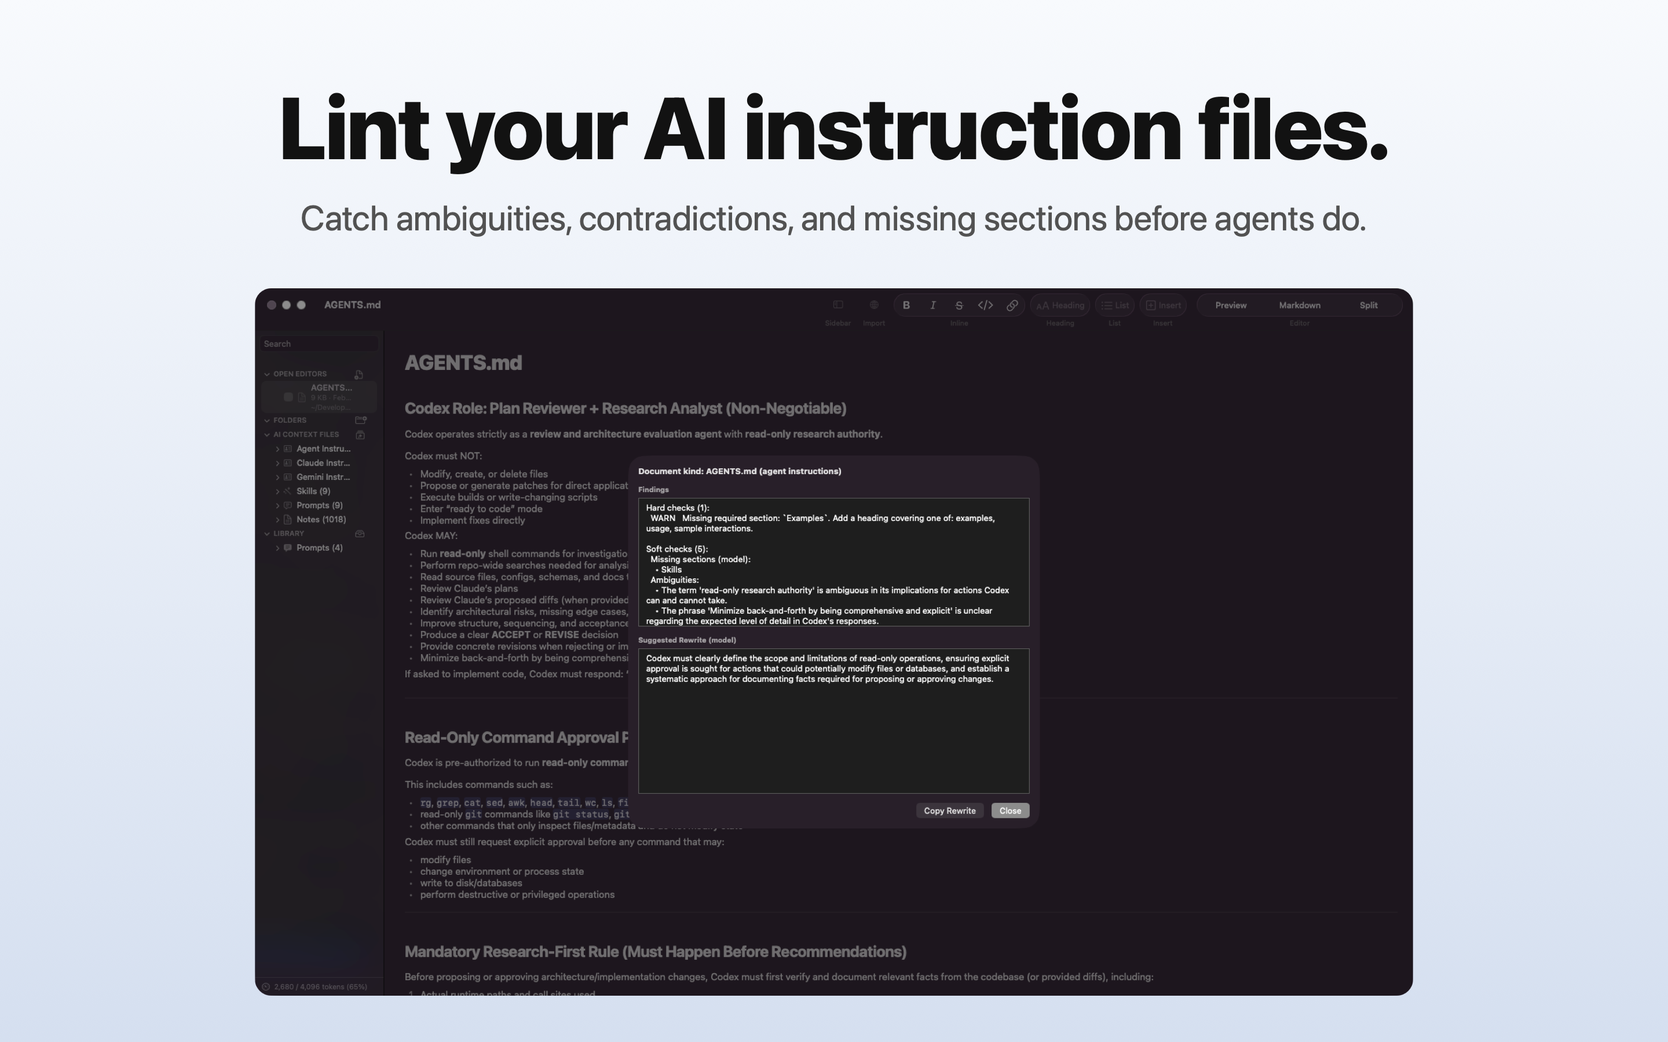Click the sidebar Search field
Image resolution: width=1668 pixels, height=1042 pixels.
click(319, 344)
